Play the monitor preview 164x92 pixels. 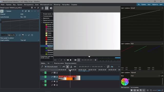(71, 60)
